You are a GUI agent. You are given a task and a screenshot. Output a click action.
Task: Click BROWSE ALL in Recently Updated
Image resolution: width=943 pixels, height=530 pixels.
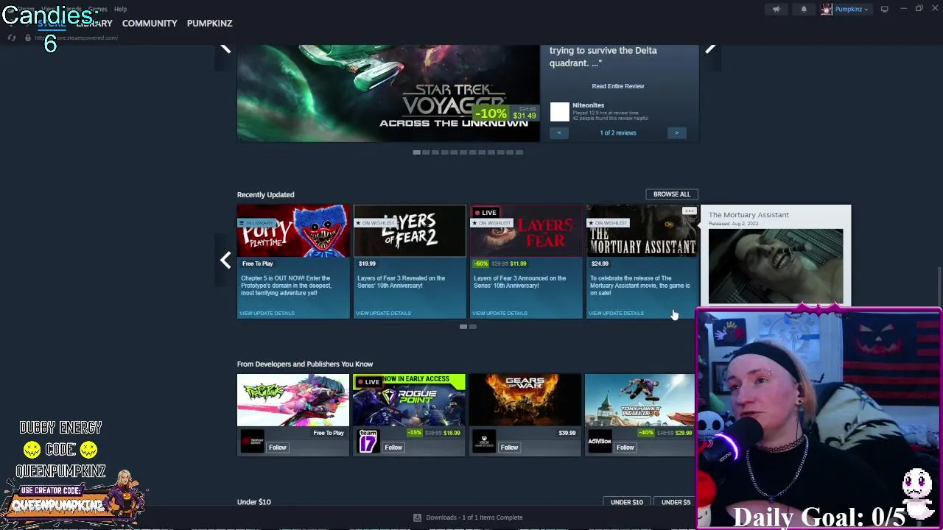point(672,194)
